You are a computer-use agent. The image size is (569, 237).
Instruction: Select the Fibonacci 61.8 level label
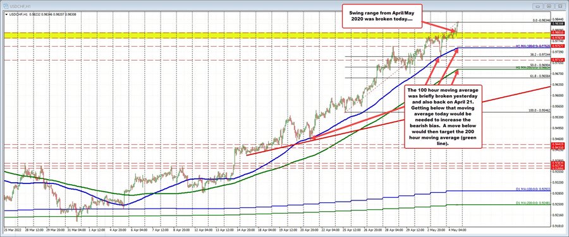point(541,76)
